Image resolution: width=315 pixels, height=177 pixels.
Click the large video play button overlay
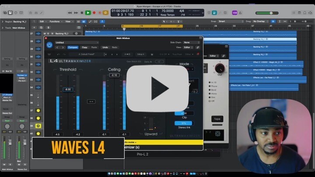(157, 88)
